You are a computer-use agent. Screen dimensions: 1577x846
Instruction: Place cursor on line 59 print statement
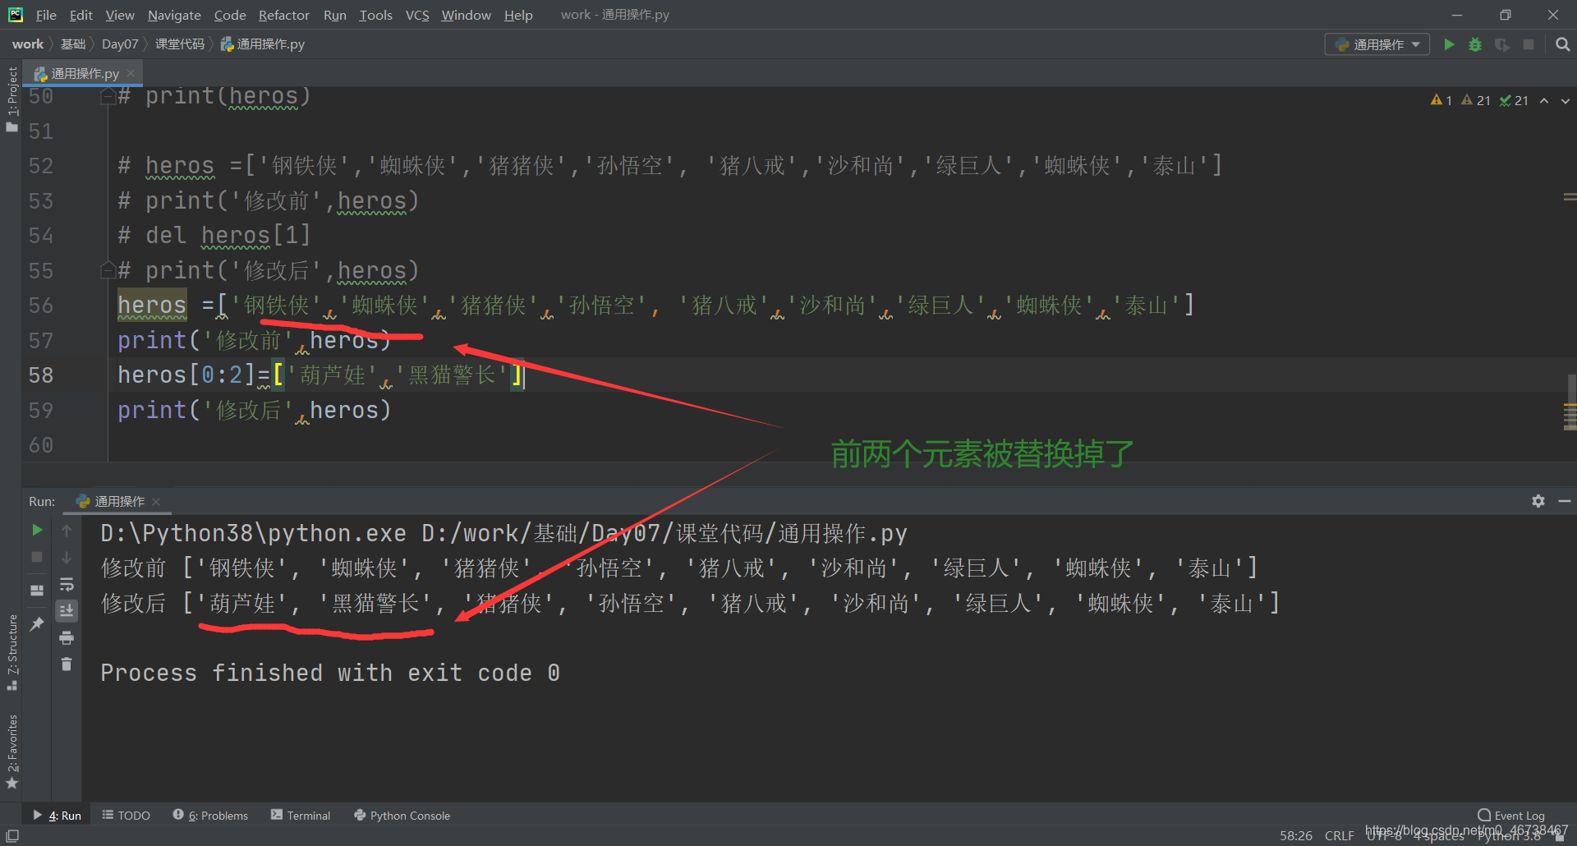pyautogui.click(x=254, y=410)
